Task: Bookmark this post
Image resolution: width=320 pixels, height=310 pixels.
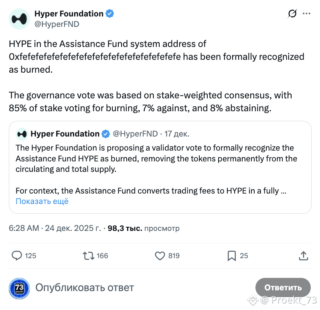Action: tap(232, 255)
